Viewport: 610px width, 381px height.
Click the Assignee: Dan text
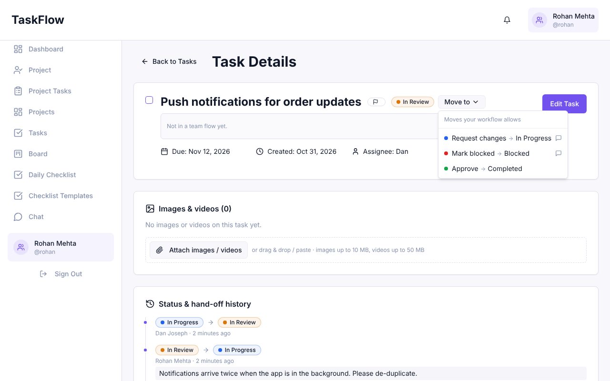pyautogui.click(x=386, y=151)
